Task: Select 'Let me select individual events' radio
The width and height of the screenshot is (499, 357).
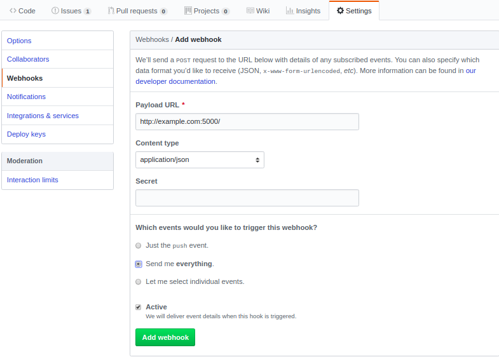Action: pyautogui.click(x=139, y=281)
